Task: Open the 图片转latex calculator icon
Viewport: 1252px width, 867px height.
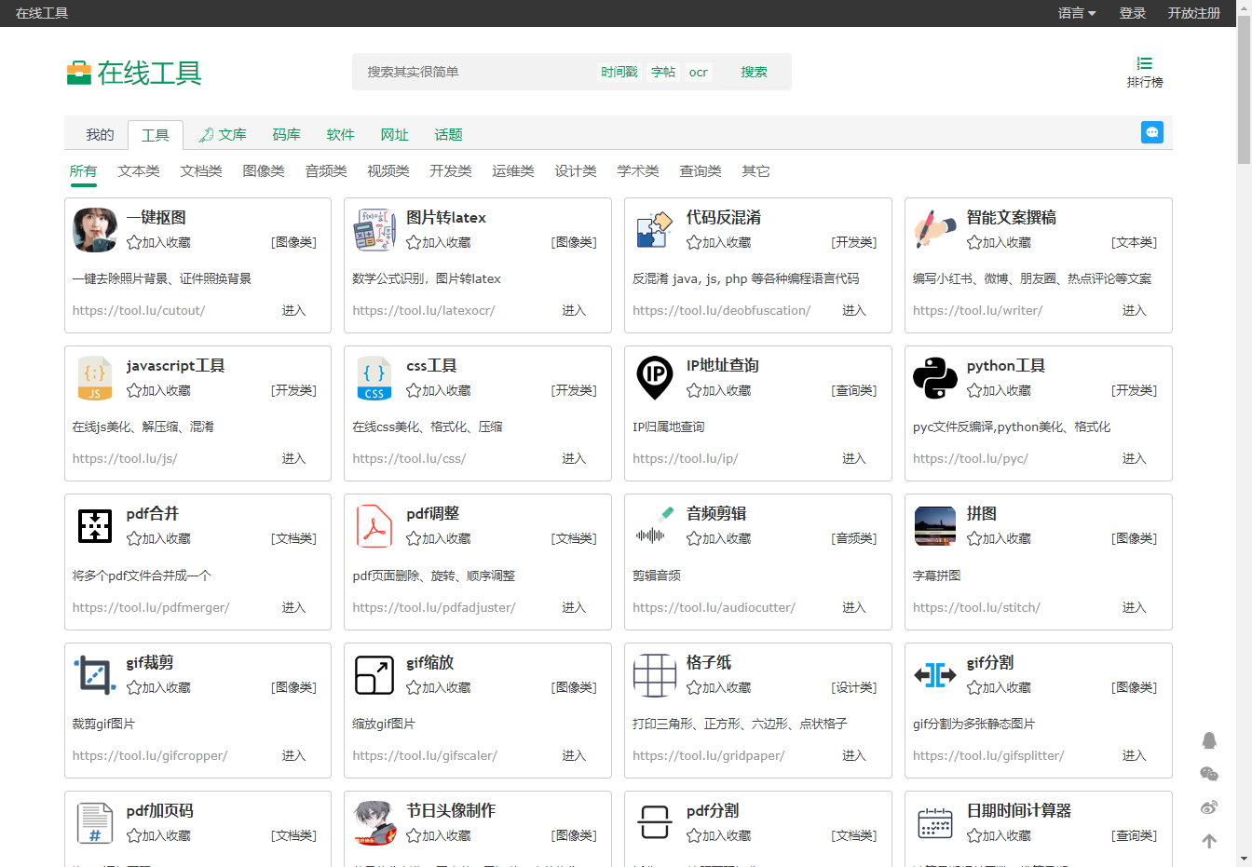Action: point(374,230)
